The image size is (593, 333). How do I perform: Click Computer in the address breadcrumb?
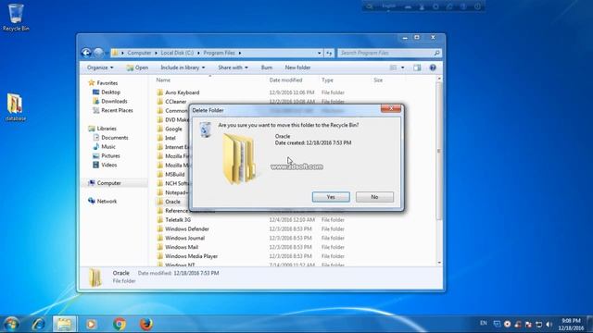[x=139, y=53]
